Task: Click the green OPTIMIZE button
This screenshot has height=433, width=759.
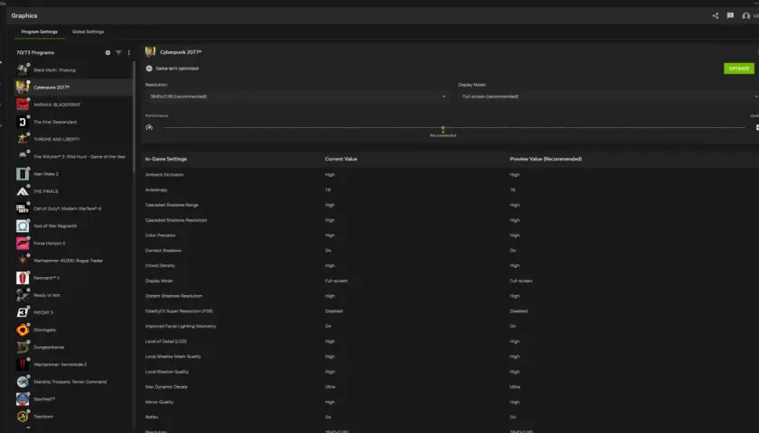Action: click(739, 69)
